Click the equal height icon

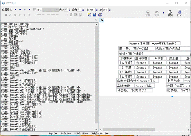pyautogui.click(x=80, y=15)
